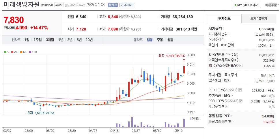280x139 pixels.
Task: Click the 8,989 price axis label
Action: pos(191,55)
